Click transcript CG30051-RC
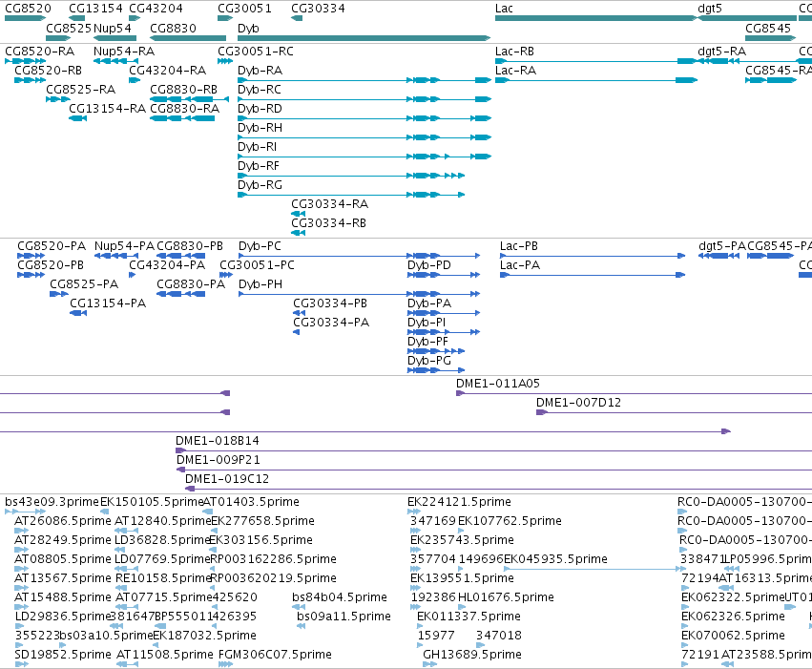Viewport: 812px width, 669px height. [x=256, y=52]
